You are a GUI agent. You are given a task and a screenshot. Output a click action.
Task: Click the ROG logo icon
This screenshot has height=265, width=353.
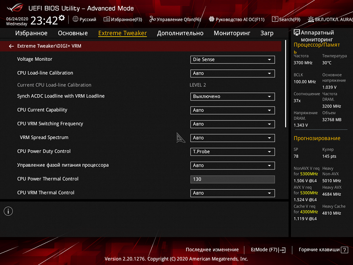click(x=15, y=8)
